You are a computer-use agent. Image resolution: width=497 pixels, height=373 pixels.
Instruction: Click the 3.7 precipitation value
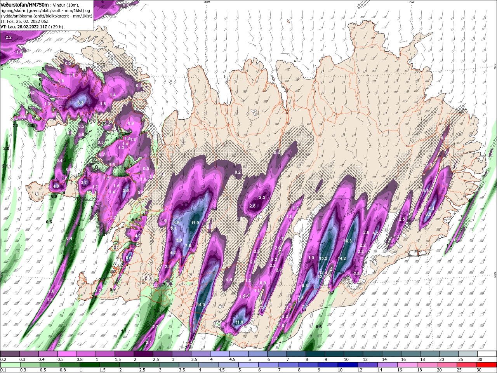pyautogui.click(x=84, y=183)
